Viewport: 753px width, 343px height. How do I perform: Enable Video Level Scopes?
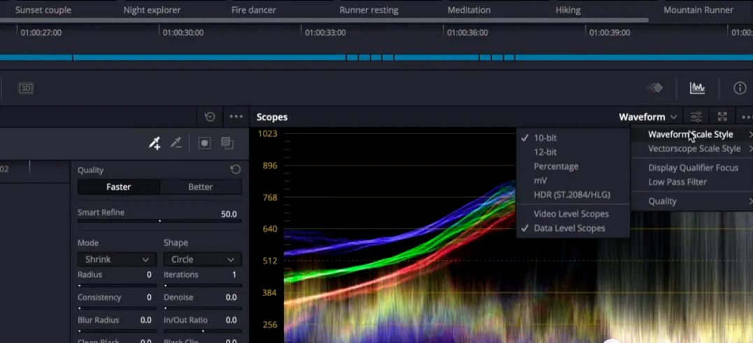(x=573, y=214)
